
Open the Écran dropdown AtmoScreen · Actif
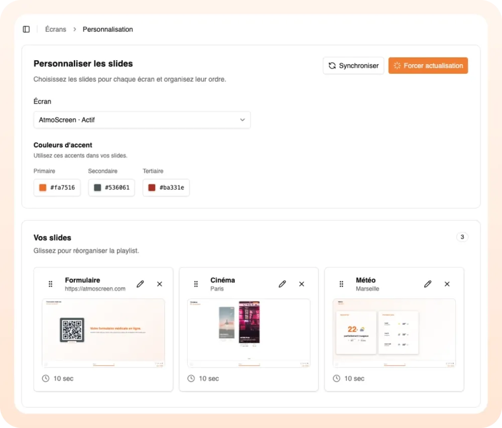click(x=142, y=120)
